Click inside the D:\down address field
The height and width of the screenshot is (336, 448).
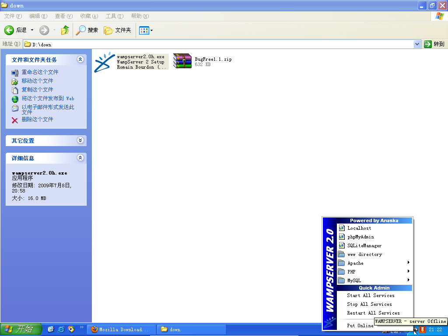pos(222,44)
